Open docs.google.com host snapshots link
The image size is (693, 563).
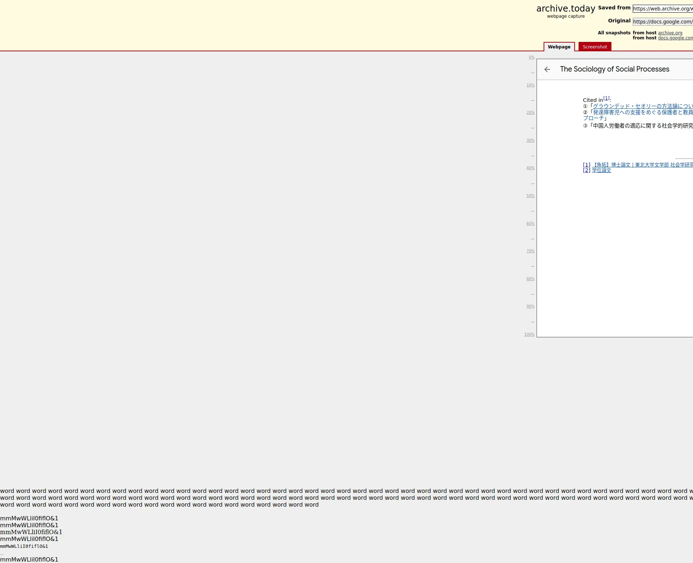[675, 38]
